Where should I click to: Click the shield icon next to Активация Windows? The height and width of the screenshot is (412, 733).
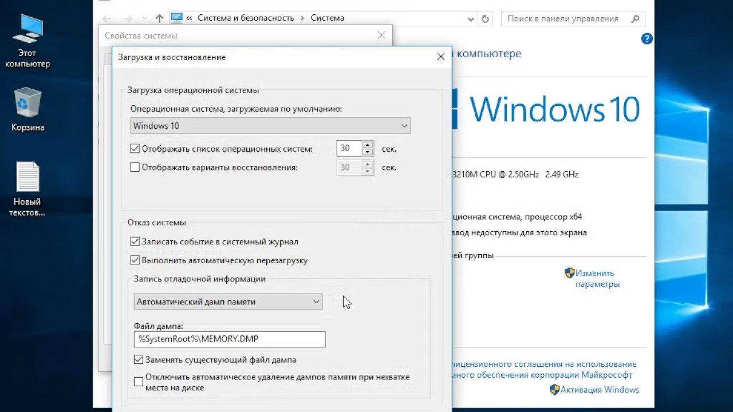(x=554, y=390)
